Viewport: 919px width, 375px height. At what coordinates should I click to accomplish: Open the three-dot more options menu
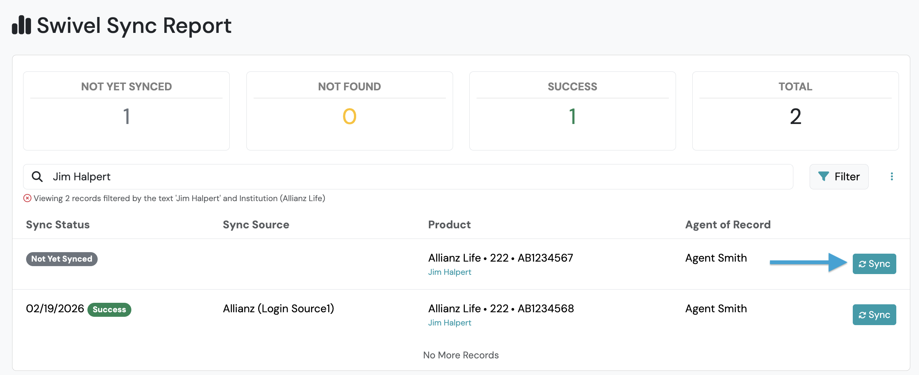click(x=892, y=177)
